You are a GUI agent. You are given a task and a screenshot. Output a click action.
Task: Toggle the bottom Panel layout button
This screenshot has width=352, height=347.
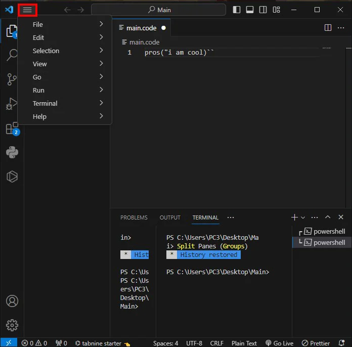coord(250,10)
